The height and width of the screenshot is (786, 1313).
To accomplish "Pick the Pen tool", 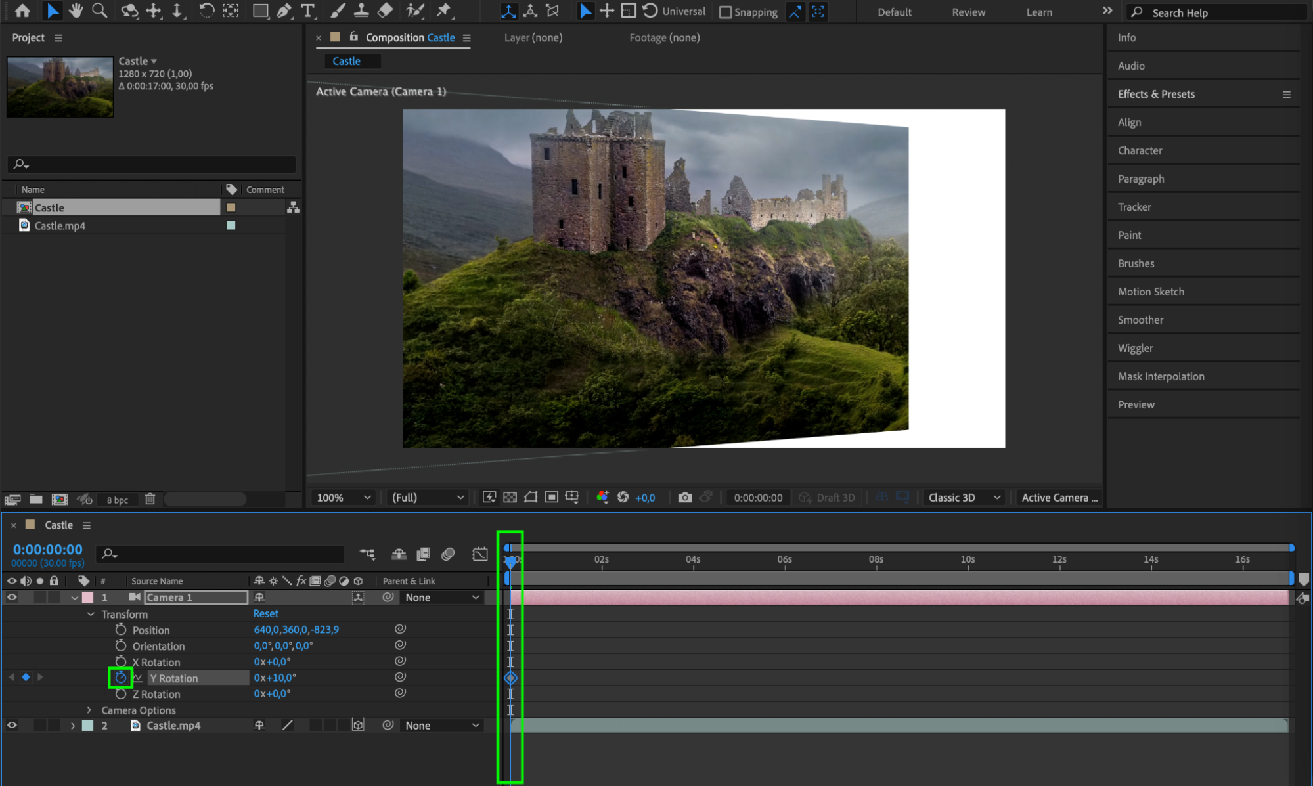I will [x=284, y=11].
